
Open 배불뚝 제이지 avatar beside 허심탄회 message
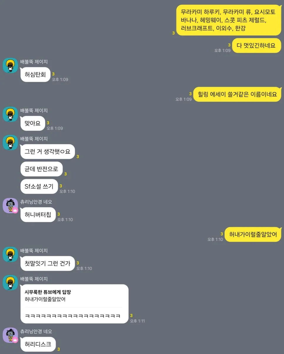(10, 65)
